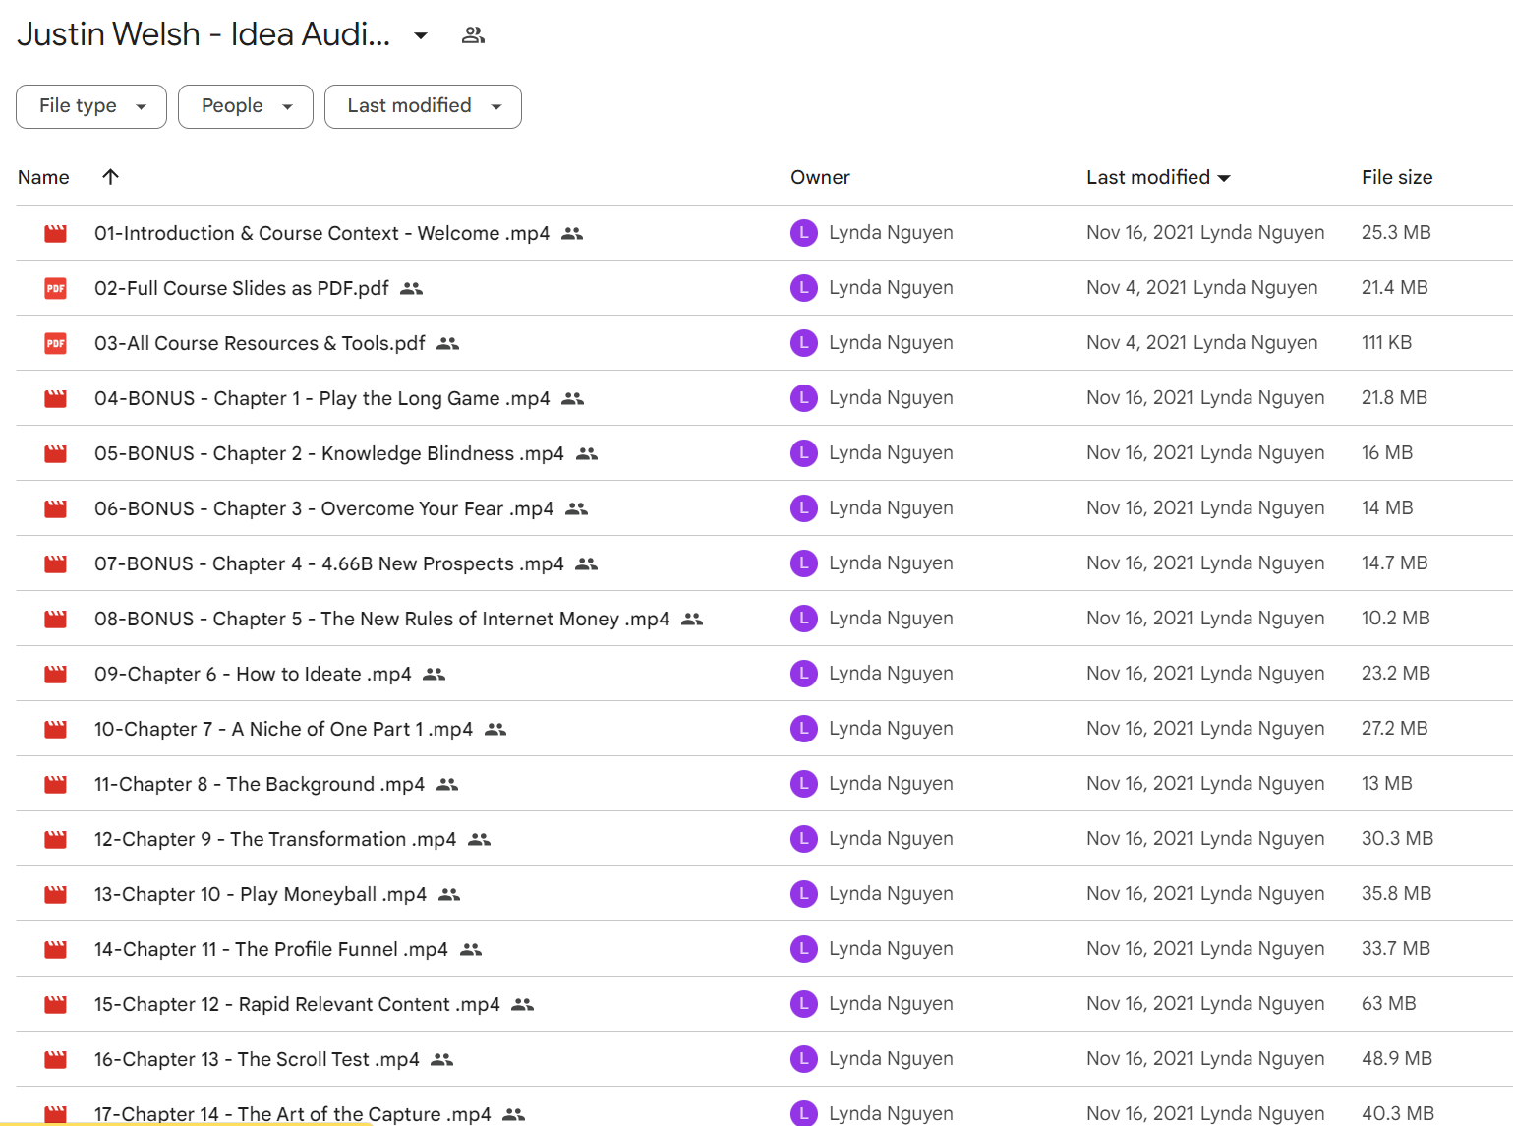The image size is (1513, 1126).
Task: Expand the Last modified filter chip
Action: pos(423,106)
